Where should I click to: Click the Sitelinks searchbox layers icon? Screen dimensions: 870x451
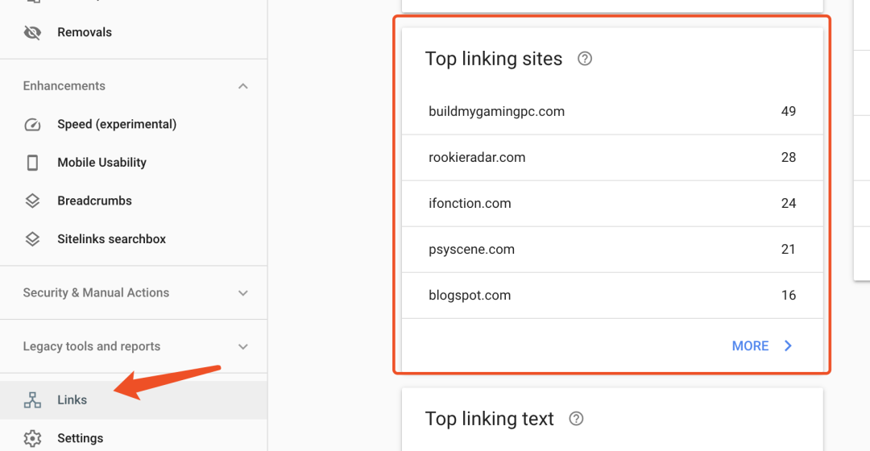(32, 239)
